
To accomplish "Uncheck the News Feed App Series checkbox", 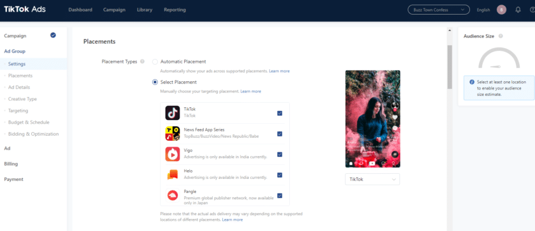I will click(x=280, y=134).
